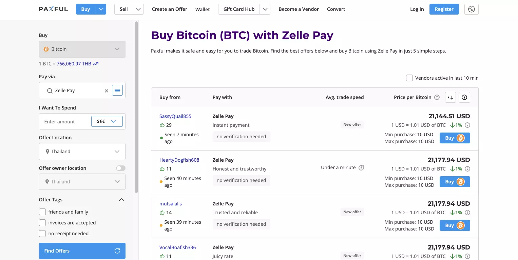
Task: Click thumbs-up icon for HeartyDogfish608
Action: [x=162, y=169]
